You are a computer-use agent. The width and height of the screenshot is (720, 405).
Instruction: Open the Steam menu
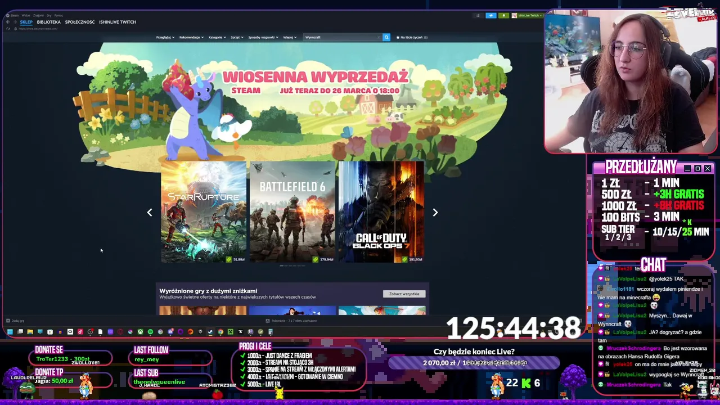[15, 16]
